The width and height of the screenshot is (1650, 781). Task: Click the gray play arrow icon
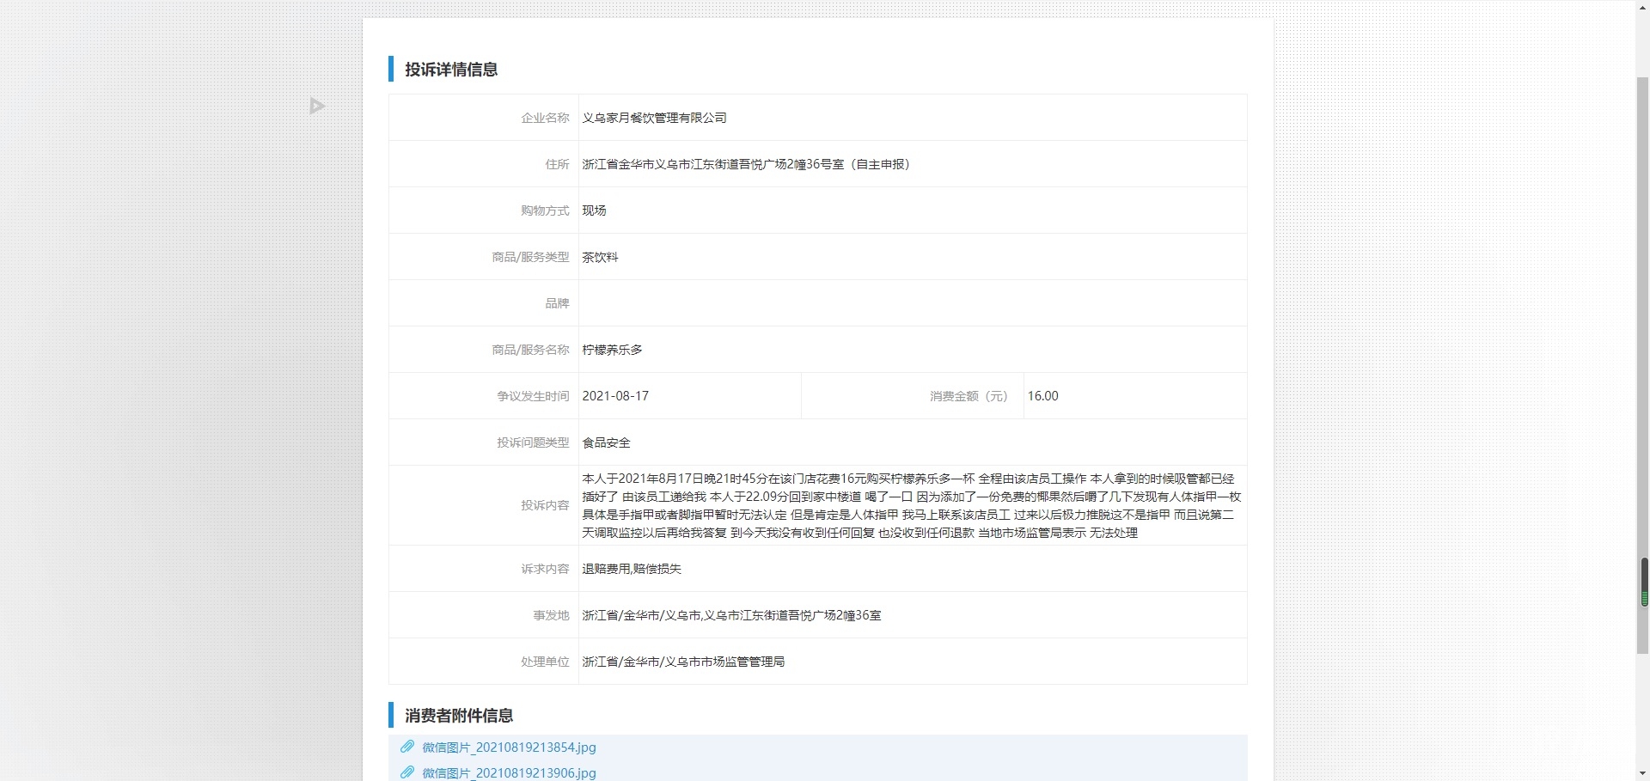(x=317, y=106)
